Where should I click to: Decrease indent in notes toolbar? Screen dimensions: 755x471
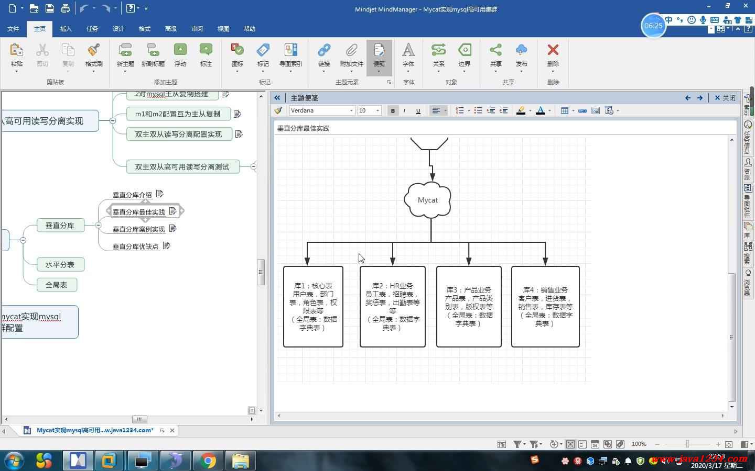(491, 110)
